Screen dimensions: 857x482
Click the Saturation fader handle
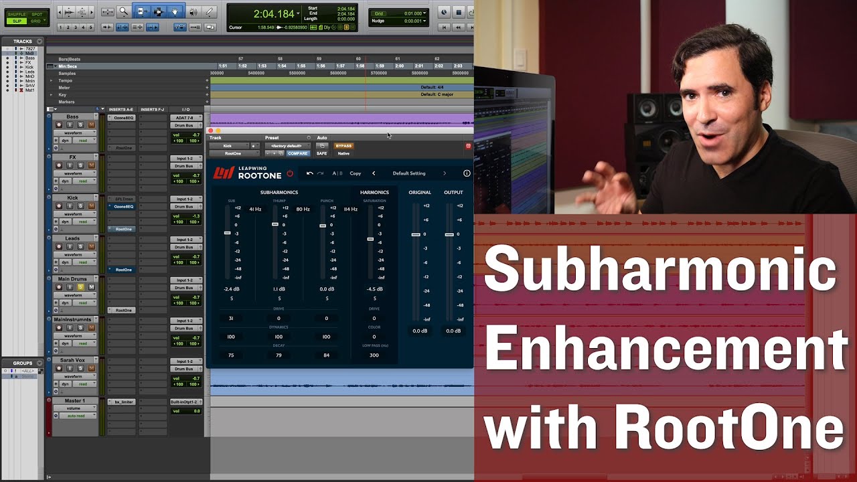(370, 239)
